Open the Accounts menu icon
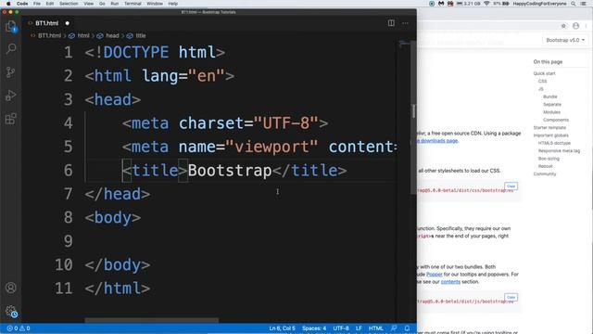The height and width of the screenshot is (334, 593). pyautogui.click(x=11, y=288)
